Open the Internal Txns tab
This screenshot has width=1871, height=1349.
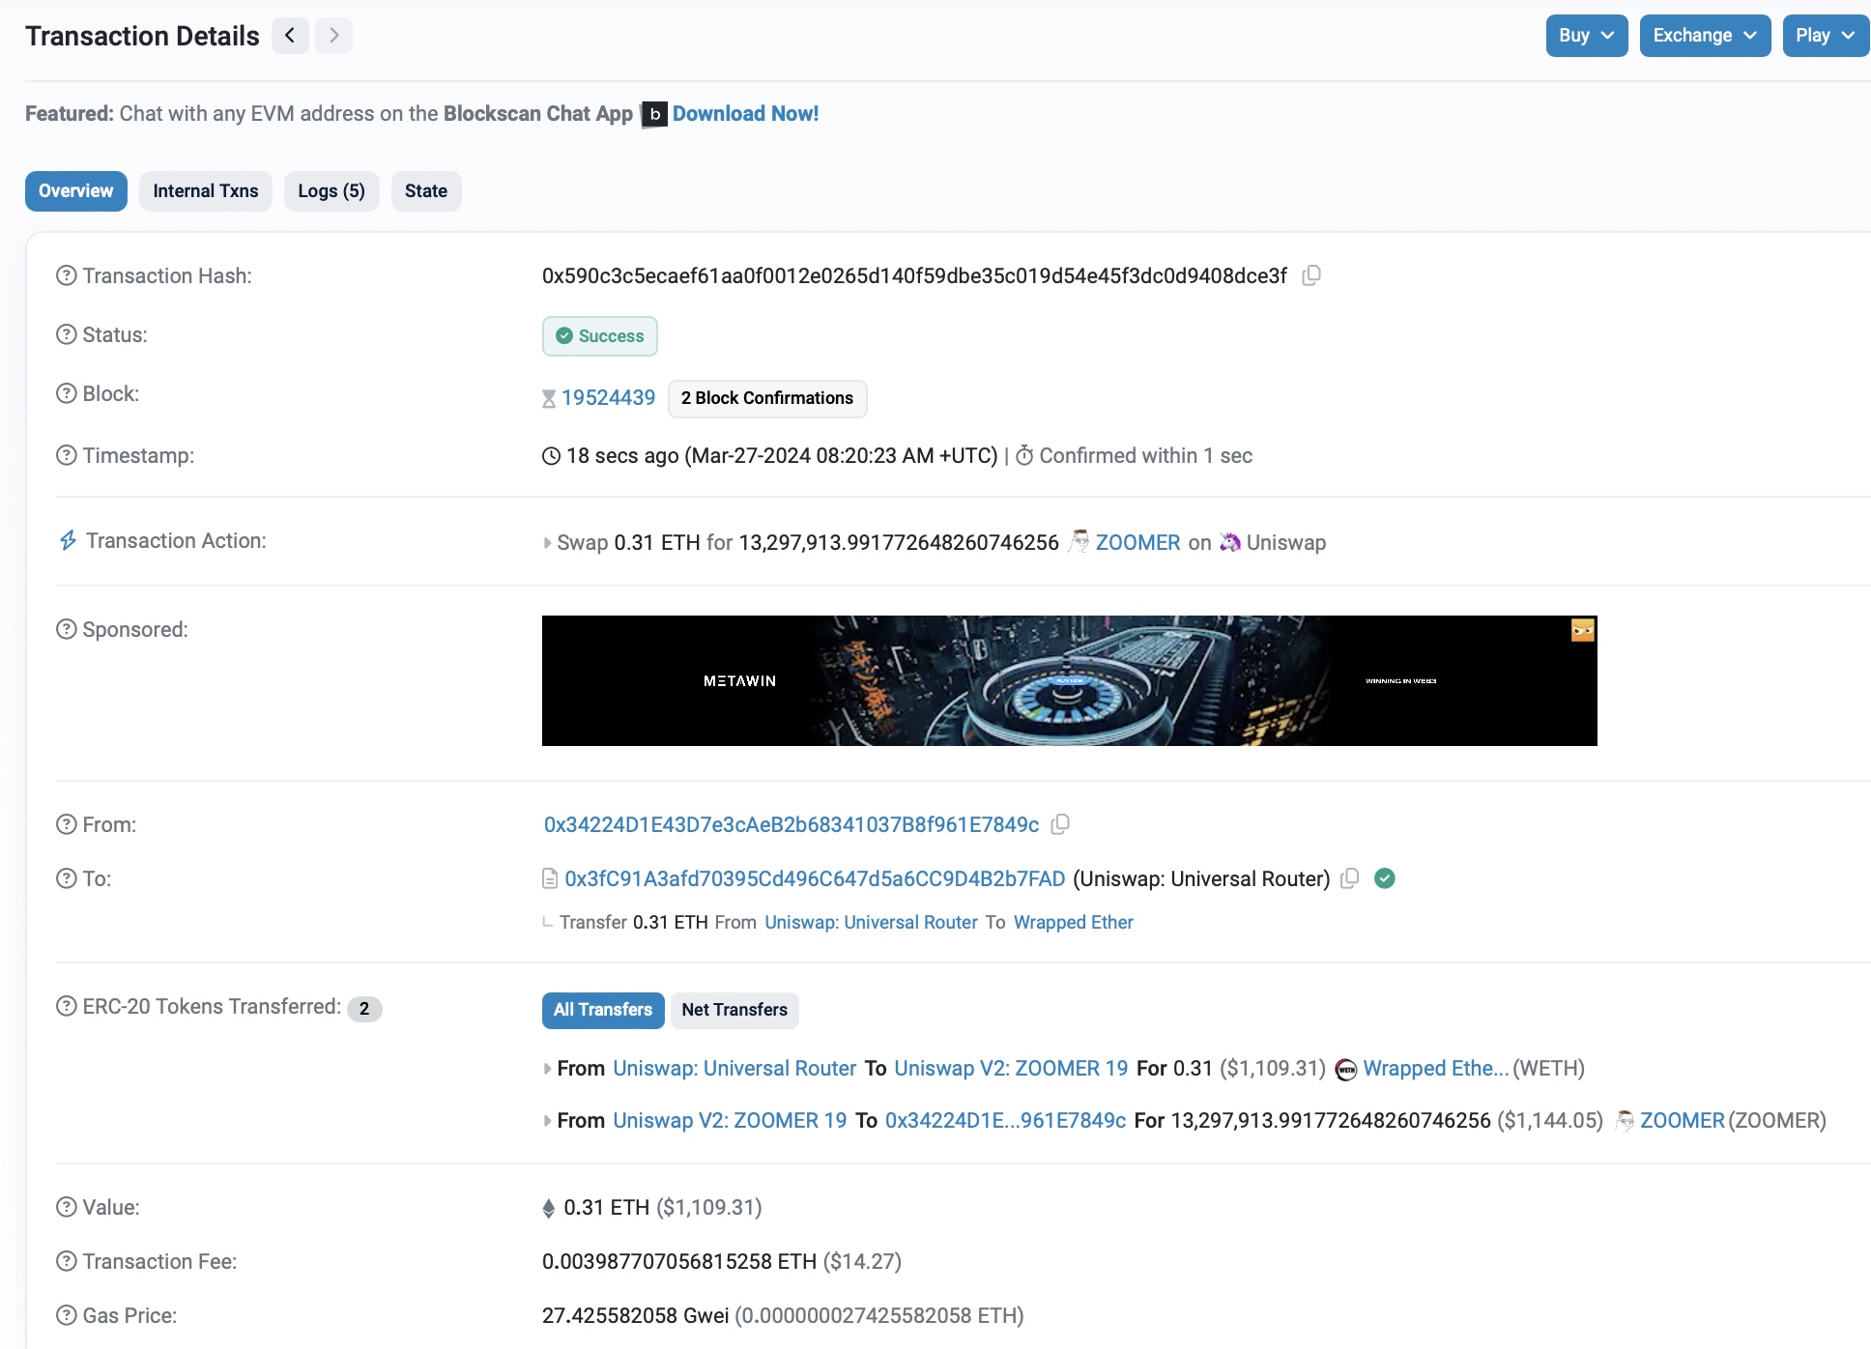coord(205,191)
